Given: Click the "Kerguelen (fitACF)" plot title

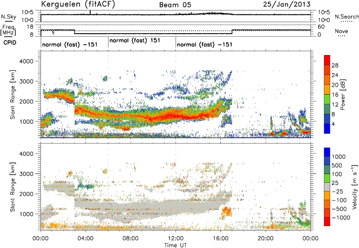Looking at the screenshot, I should 78,4.
